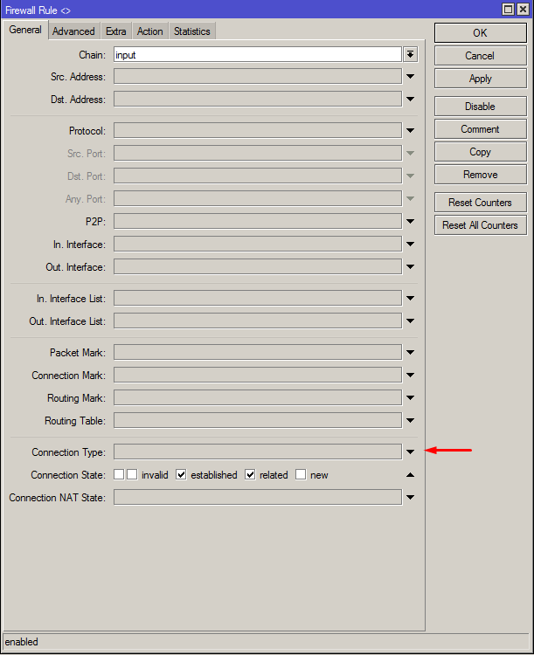This screenshot has height=655, width=534.
Task: Expand the Src. Address field
Action: 410,77
